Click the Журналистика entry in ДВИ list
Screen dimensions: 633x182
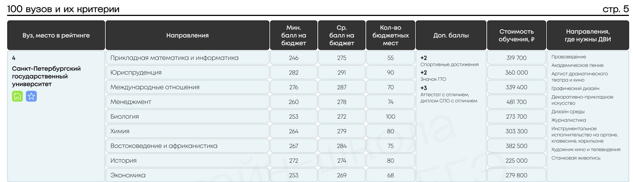569,120
